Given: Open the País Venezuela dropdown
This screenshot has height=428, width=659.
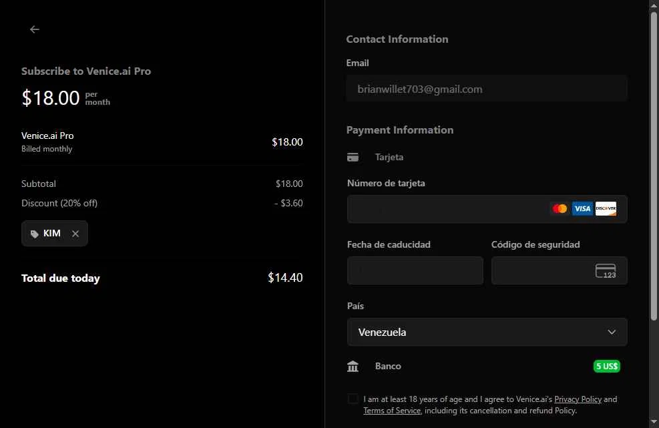Looking at the screenshot, I should (487, 332).
